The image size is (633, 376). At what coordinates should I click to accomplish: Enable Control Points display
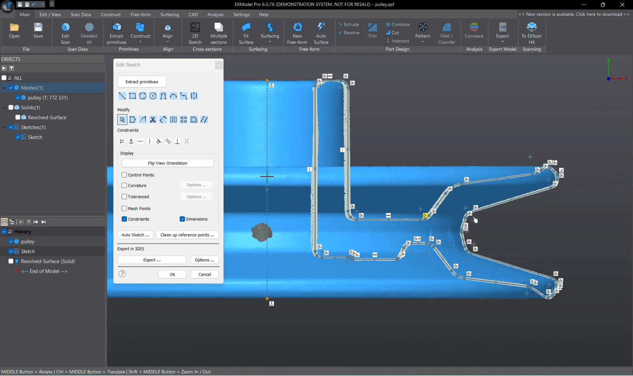click(124, 175)
